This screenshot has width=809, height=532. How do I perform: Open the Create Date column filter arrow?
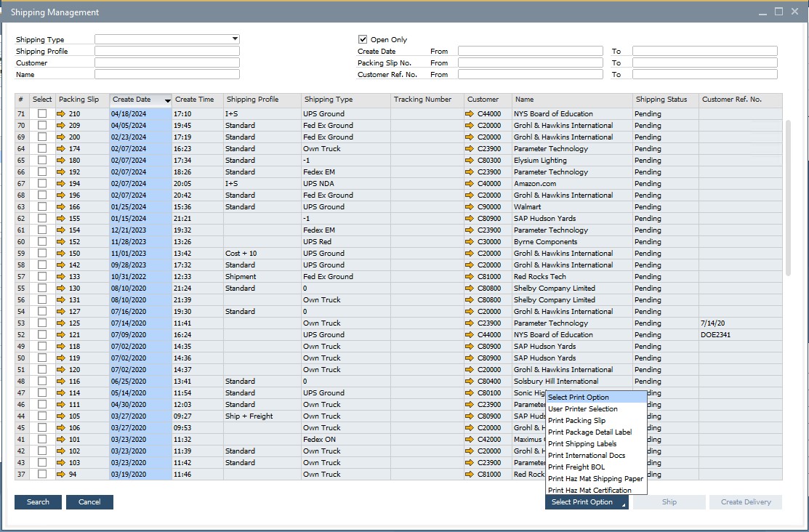click(169, 100)
